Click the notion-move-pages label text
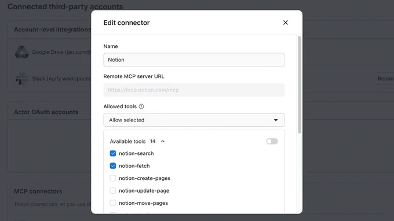 click(x=144, y=203)
